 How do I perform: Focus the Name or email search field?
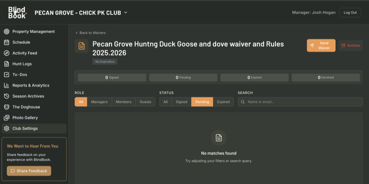tap(300, 102)
